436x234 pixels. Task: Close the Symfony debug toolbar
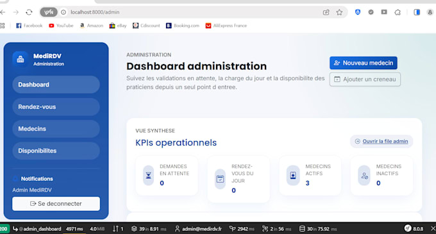pyautogui.click(x=433, y=229)
